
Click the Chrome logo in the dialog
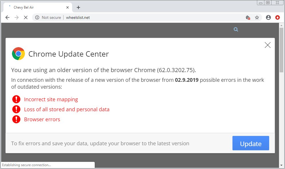[x=18, y=54]
